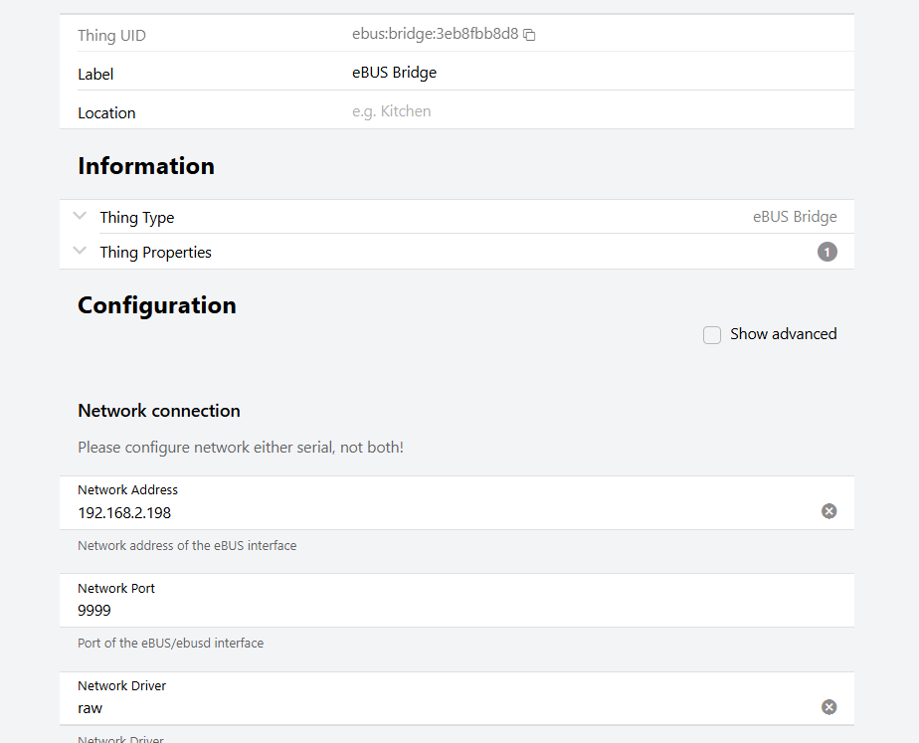Expand Thing Type chevron arrow
The image size is (919, 743).
pyautogui.click(x=81, y=216)
